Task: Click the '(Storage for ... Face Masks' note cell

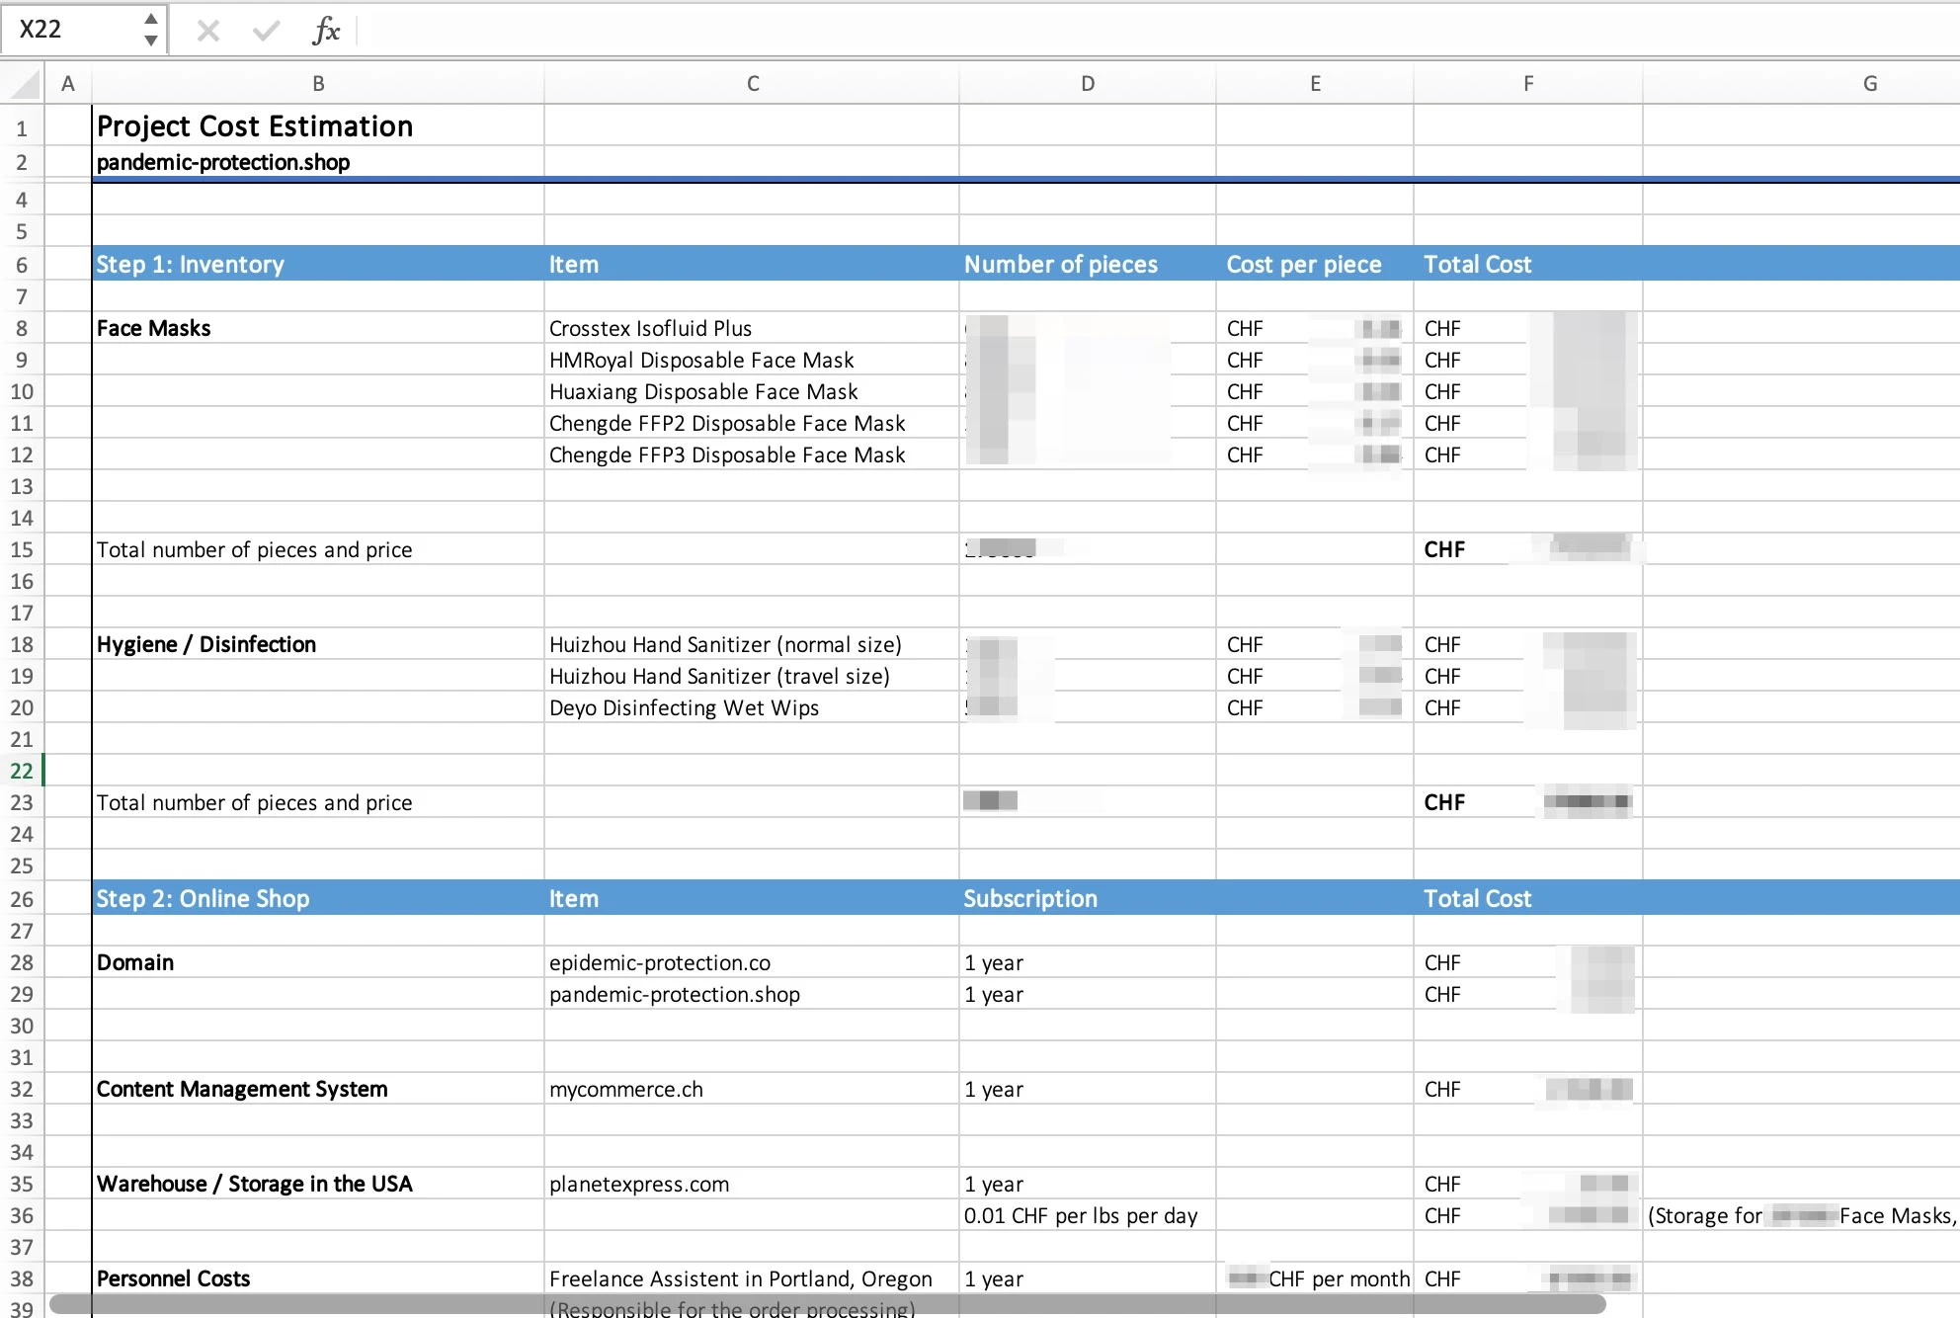Action: point(1802,1215)
